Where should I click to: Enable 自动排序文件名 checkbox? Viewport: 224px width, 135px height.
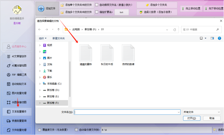[97, 5]
